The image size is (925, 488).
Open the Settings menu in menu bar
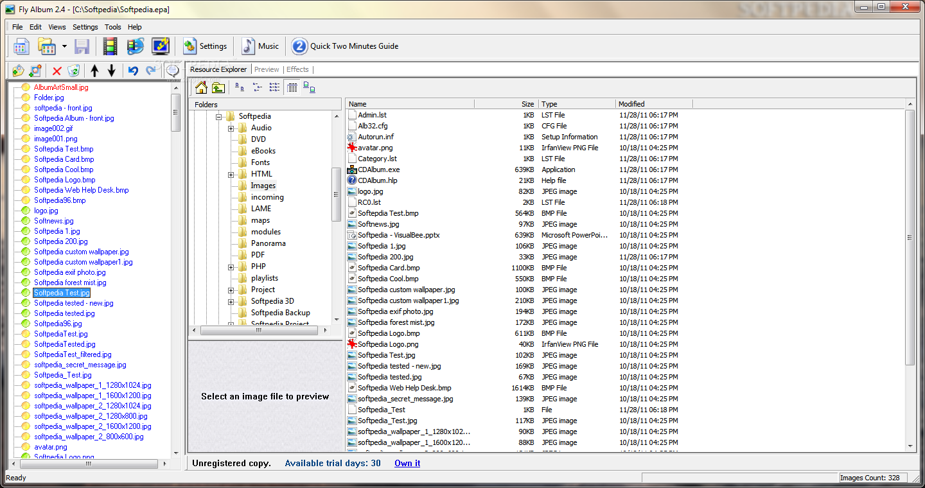pyautogui.click(x=85, y=27)
